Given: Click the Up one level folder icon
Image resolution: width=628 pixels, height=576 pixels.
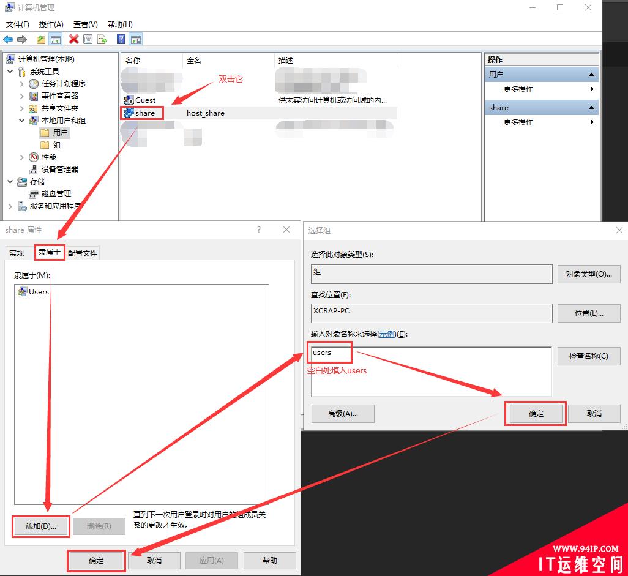Looking at the screenshot, I should tap(41, 39).
